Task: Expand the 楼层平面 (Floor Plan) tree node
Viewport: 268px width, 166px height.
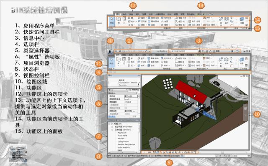Action: pyautogui.click(x=112, y=127)
